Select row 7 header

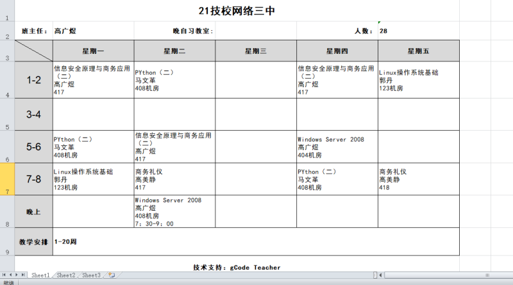point(7,179)
